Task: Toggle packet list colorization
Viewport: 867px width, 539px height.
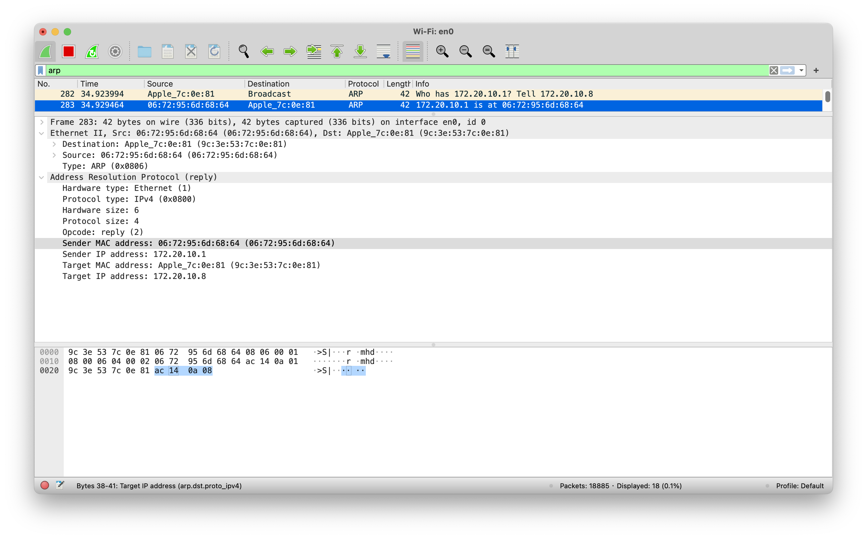Action: tap(413, 52)
